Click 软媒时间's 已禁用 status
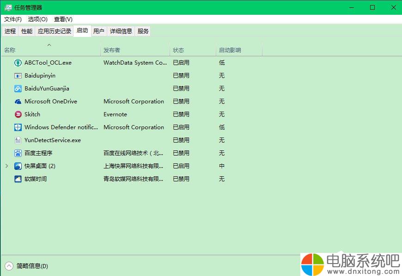Image resolution: width=402 pixels, height=276 pixels. pyautogui.click(x=181, y=179)
